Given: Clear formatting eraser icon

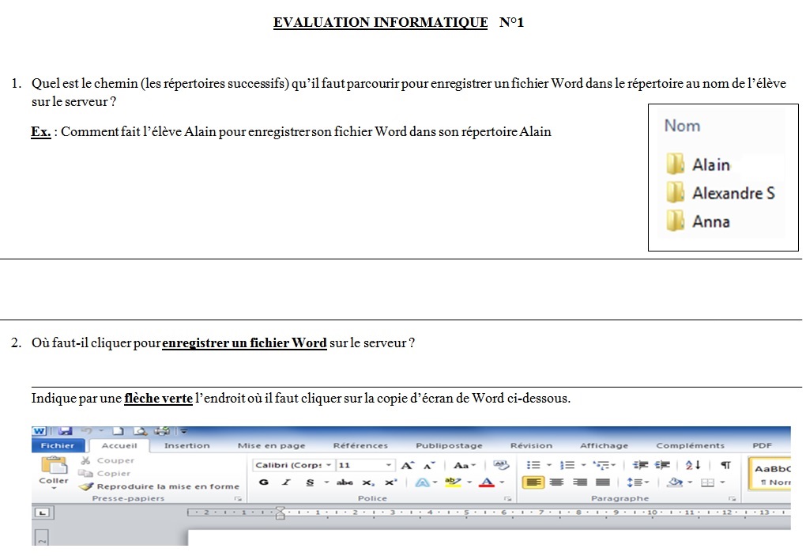Looking at the screenshot, I should [x=501, y=465].
